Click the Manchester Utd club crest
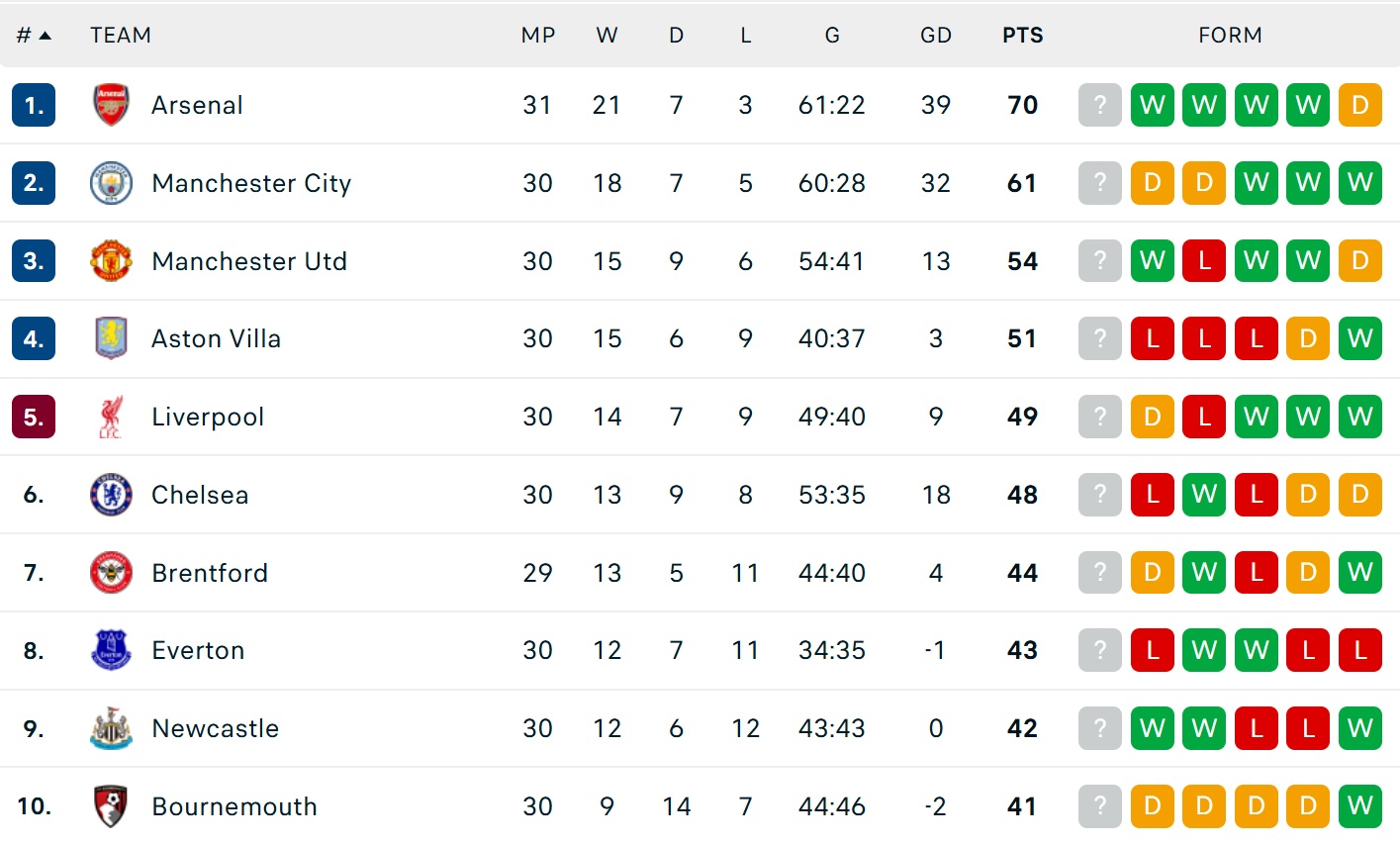Image resolution: width=1400 pixels, height=844 pixels. point(111,261)
